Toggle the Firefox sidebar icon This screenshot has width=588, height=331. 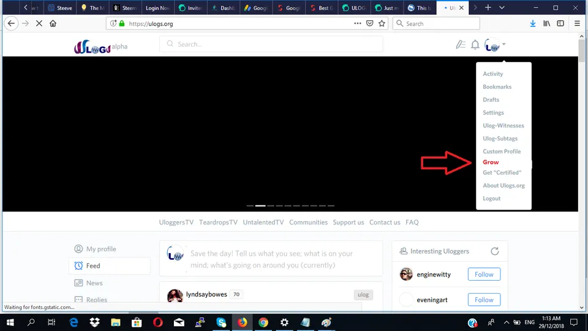coord(560,23)
